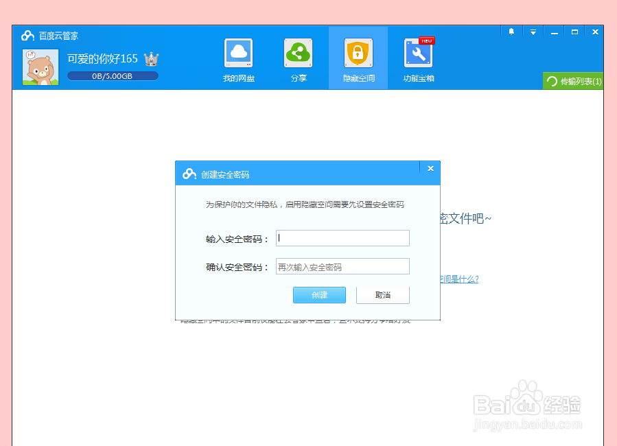Click the 取消 button in the dialog

[x=382, y=295]
